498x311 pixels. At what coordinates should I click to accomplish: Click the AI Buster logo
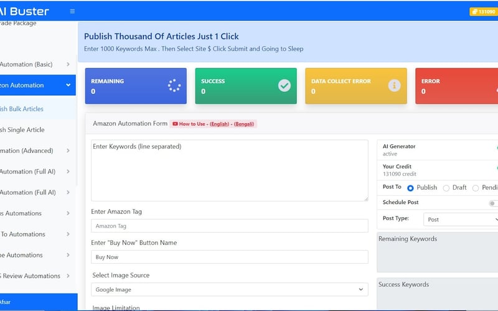tap(24, 11)
